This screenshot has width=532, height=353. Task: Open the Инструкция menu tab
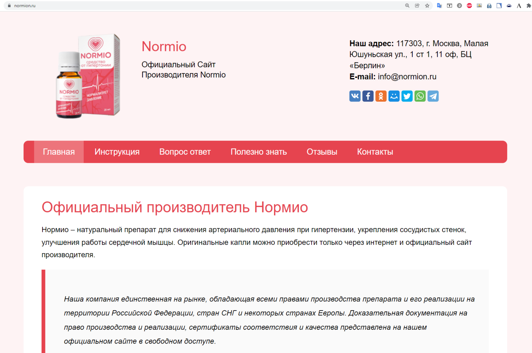(117, 152)
